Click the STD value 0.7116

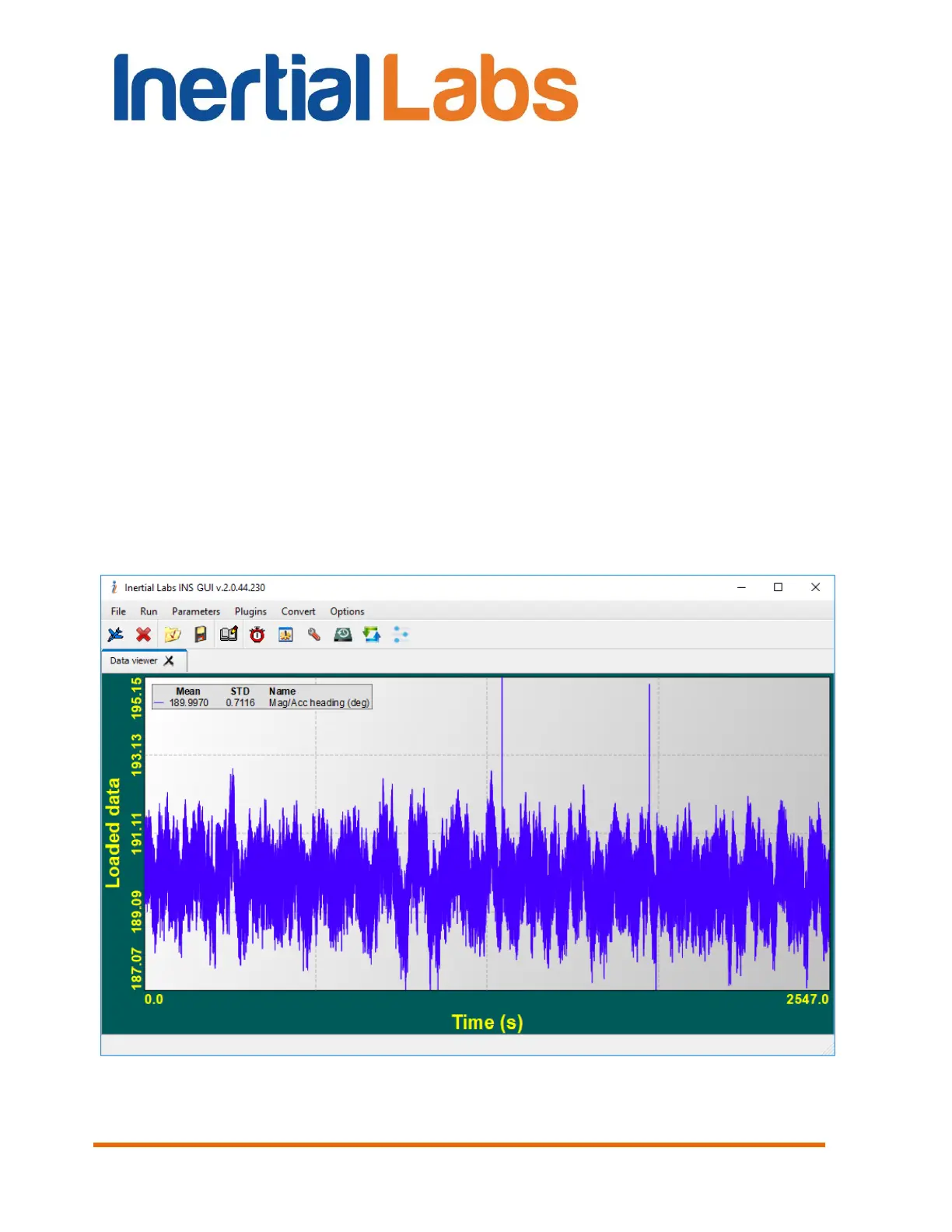240,702
